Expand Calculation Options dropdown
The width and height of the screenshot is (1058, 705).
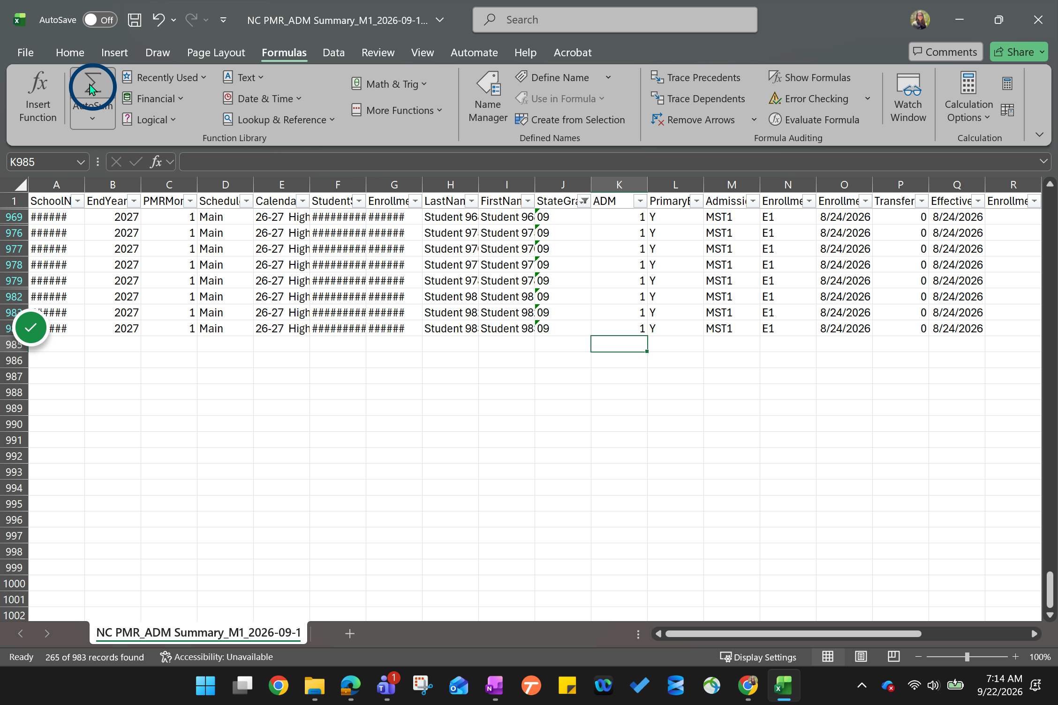click(968, 97)
